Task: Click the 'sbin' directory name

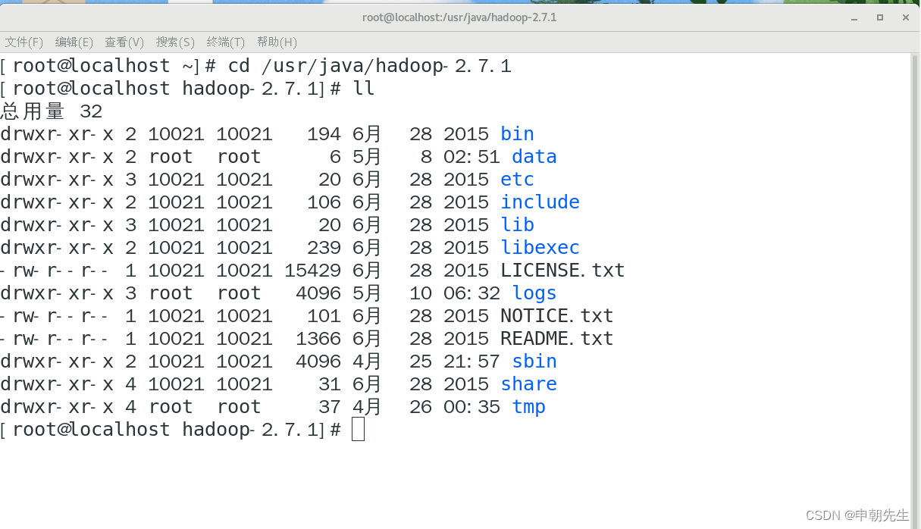Action: 534,362
